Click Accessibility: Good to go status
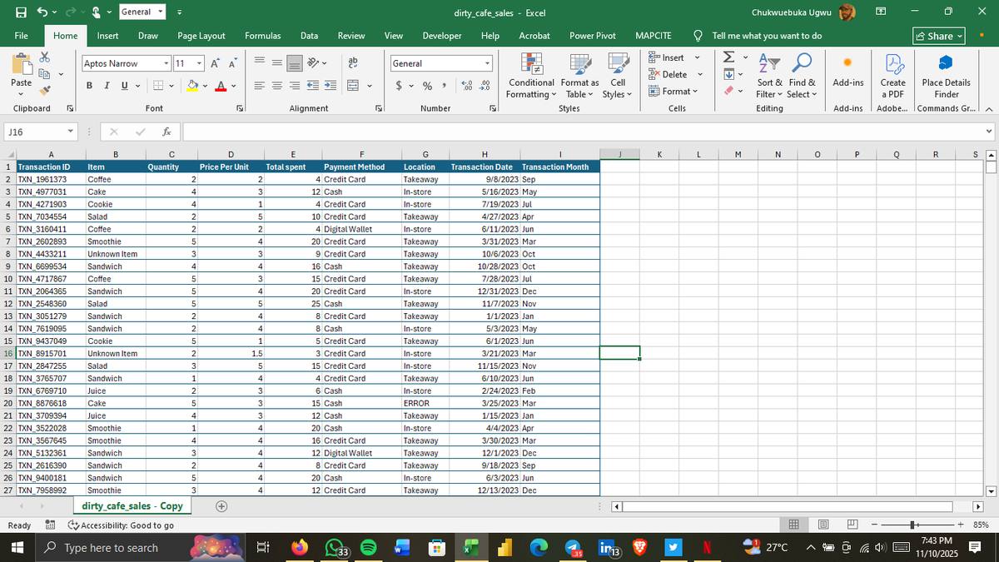This screenshot has width=999, height=562. (x=121, y=525)
